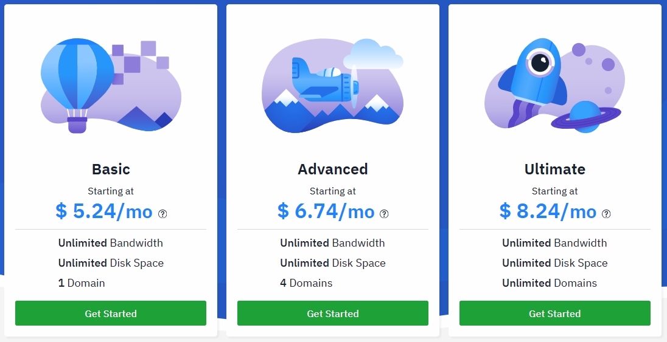Click the $6.74/mo price text
Screen dimensions: 667x342
326,211
